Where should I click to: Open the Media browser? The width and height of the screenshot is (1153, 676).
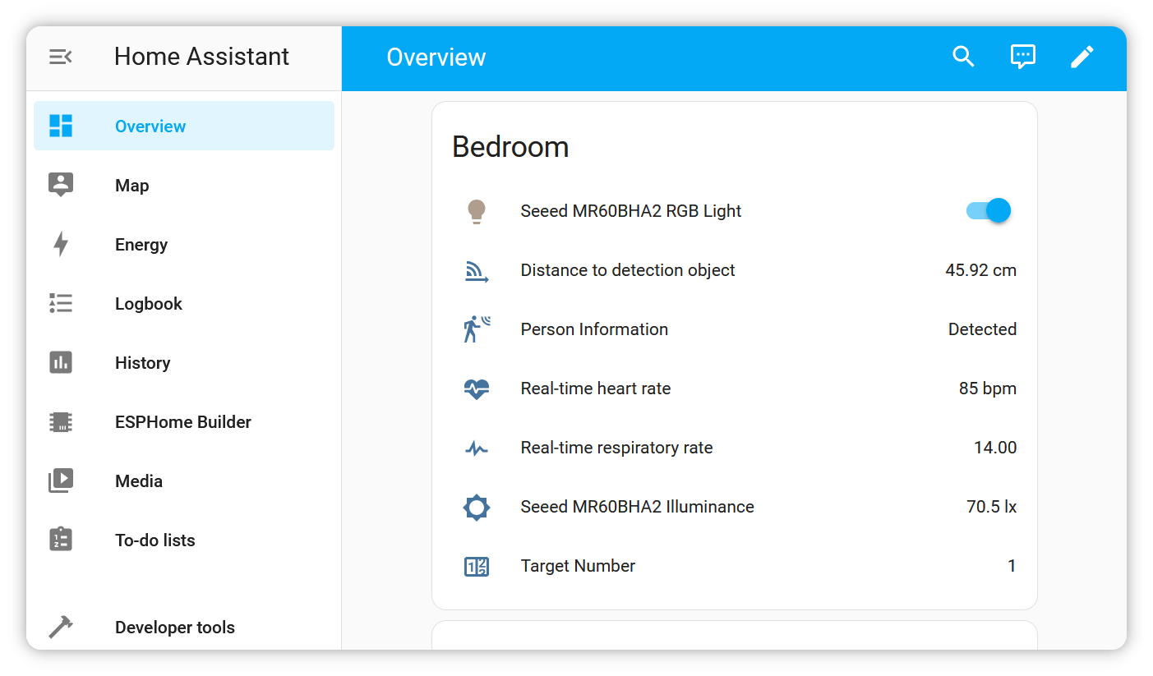184,481
